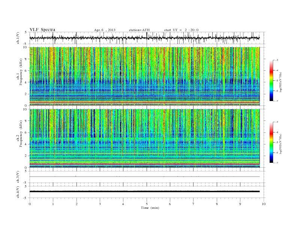Click the color scale bar beside ch.2 spectrogram
The image size is (297, 229).
[x=271, y=142]
